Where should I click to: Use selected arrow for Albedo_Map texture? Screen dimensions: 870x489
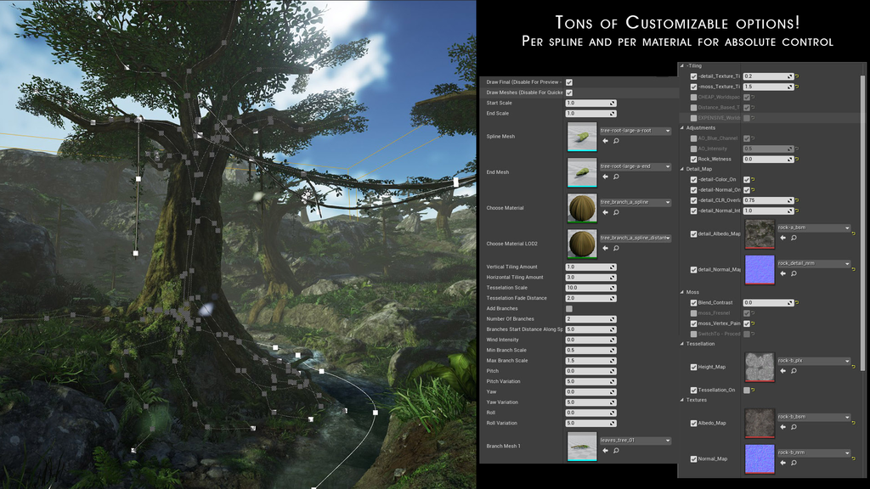tap(782, 427)
